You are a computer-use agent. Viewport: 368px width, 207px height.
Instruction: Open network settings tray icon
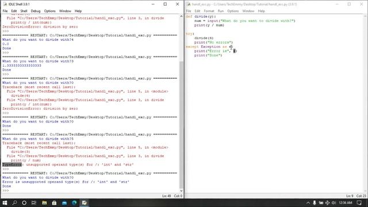[327, 203]
